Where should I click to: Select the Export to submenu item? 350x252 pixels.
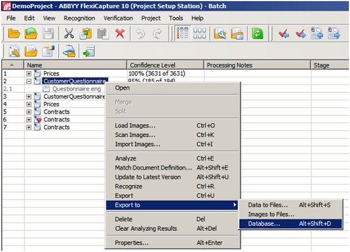click(x=172, y=205)
